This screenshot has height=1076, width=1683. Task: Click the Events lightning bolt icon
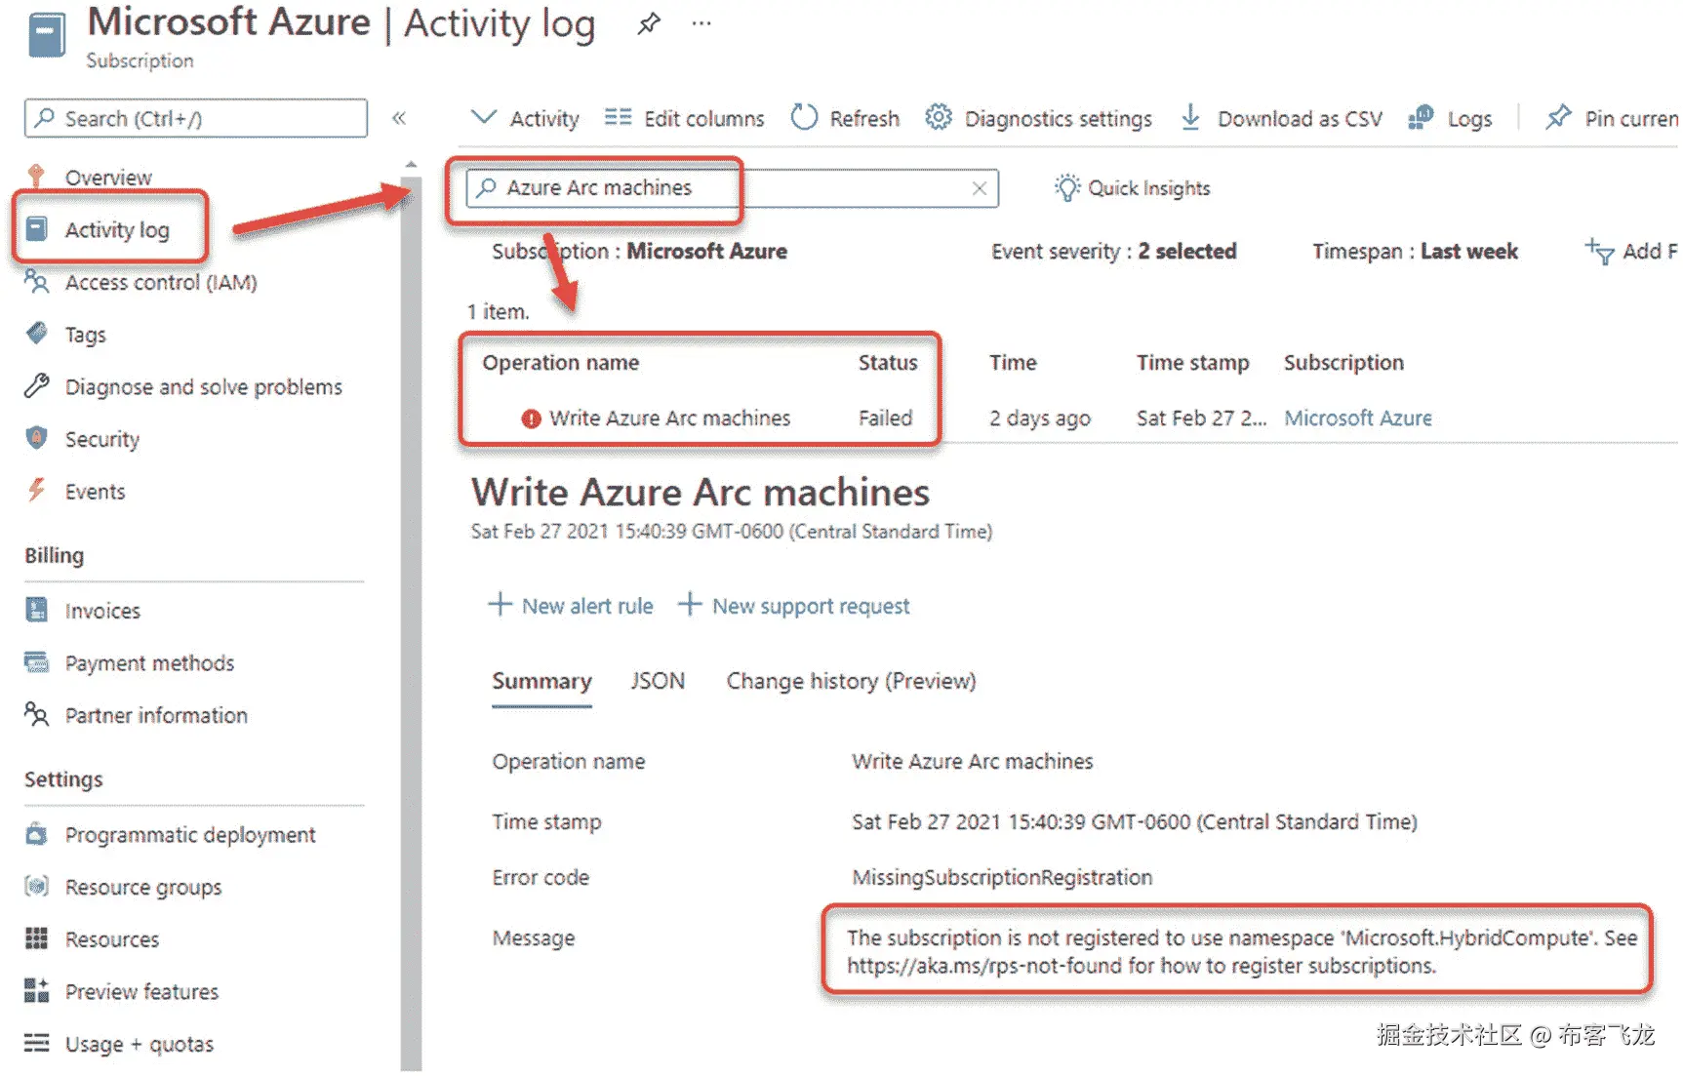coord(37,490)
